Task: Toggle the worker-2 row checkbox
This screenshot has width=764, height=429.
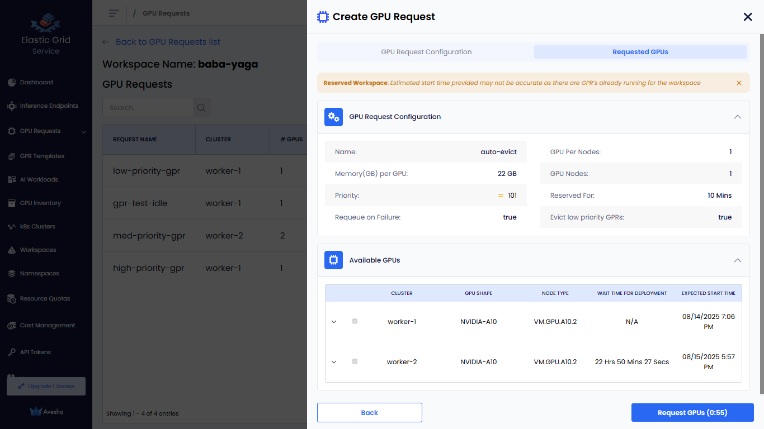Action: (x=355, y=362)
